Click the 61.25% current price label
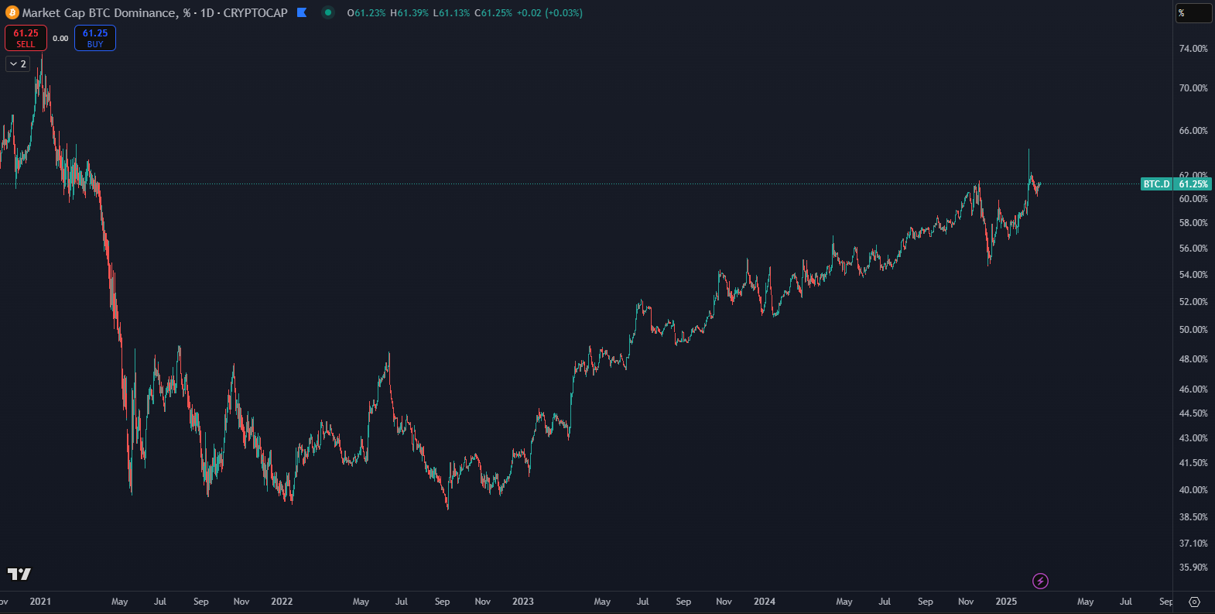Screen dimensions: 1215x614 point(1193,184)
